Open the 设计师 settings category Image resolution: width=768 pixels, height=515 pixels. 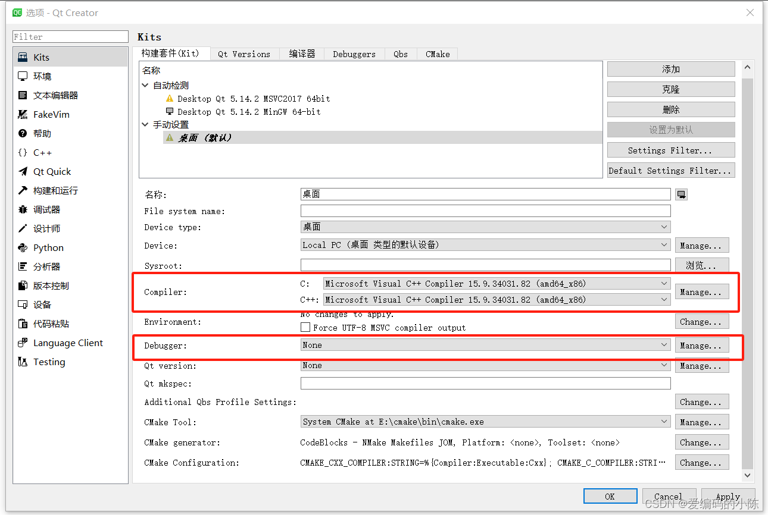click(x=70, y=228)
